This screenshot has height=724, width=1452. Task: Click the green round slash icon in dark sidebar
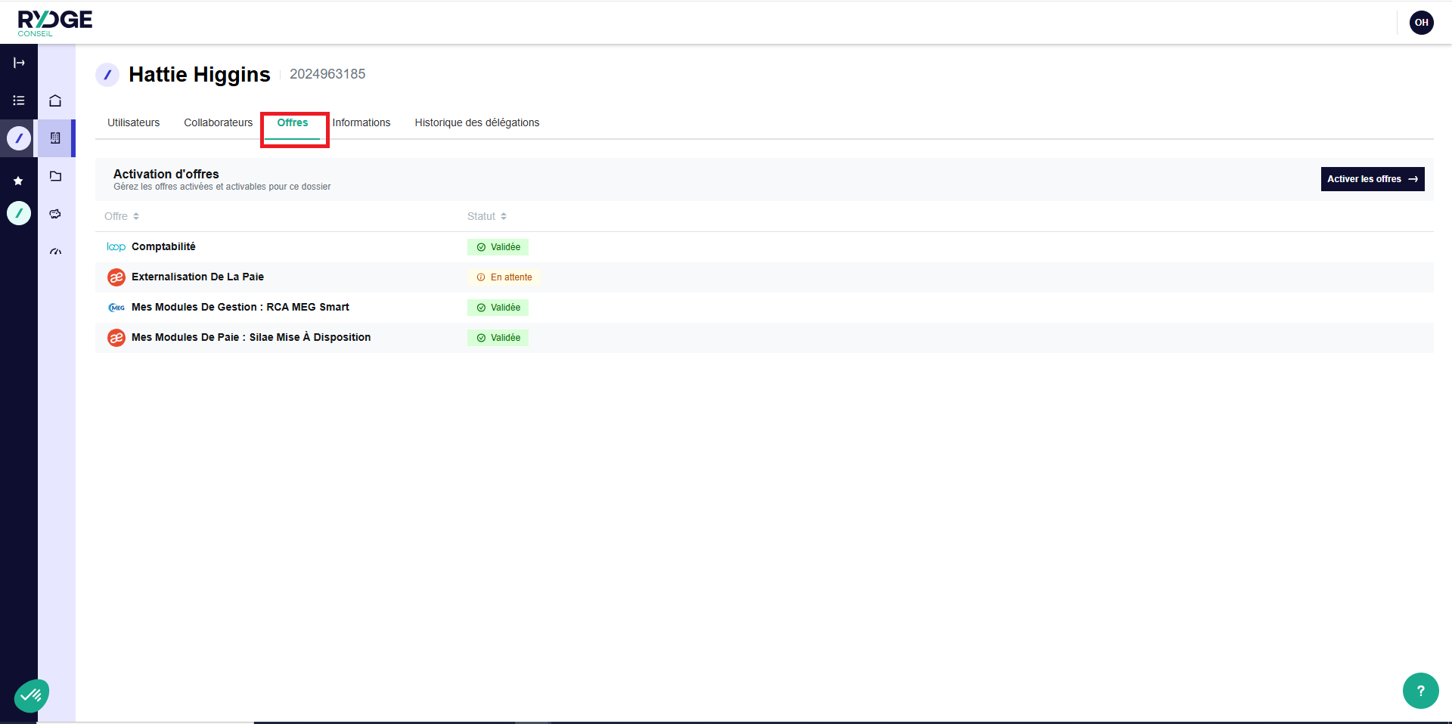(19, 213)
